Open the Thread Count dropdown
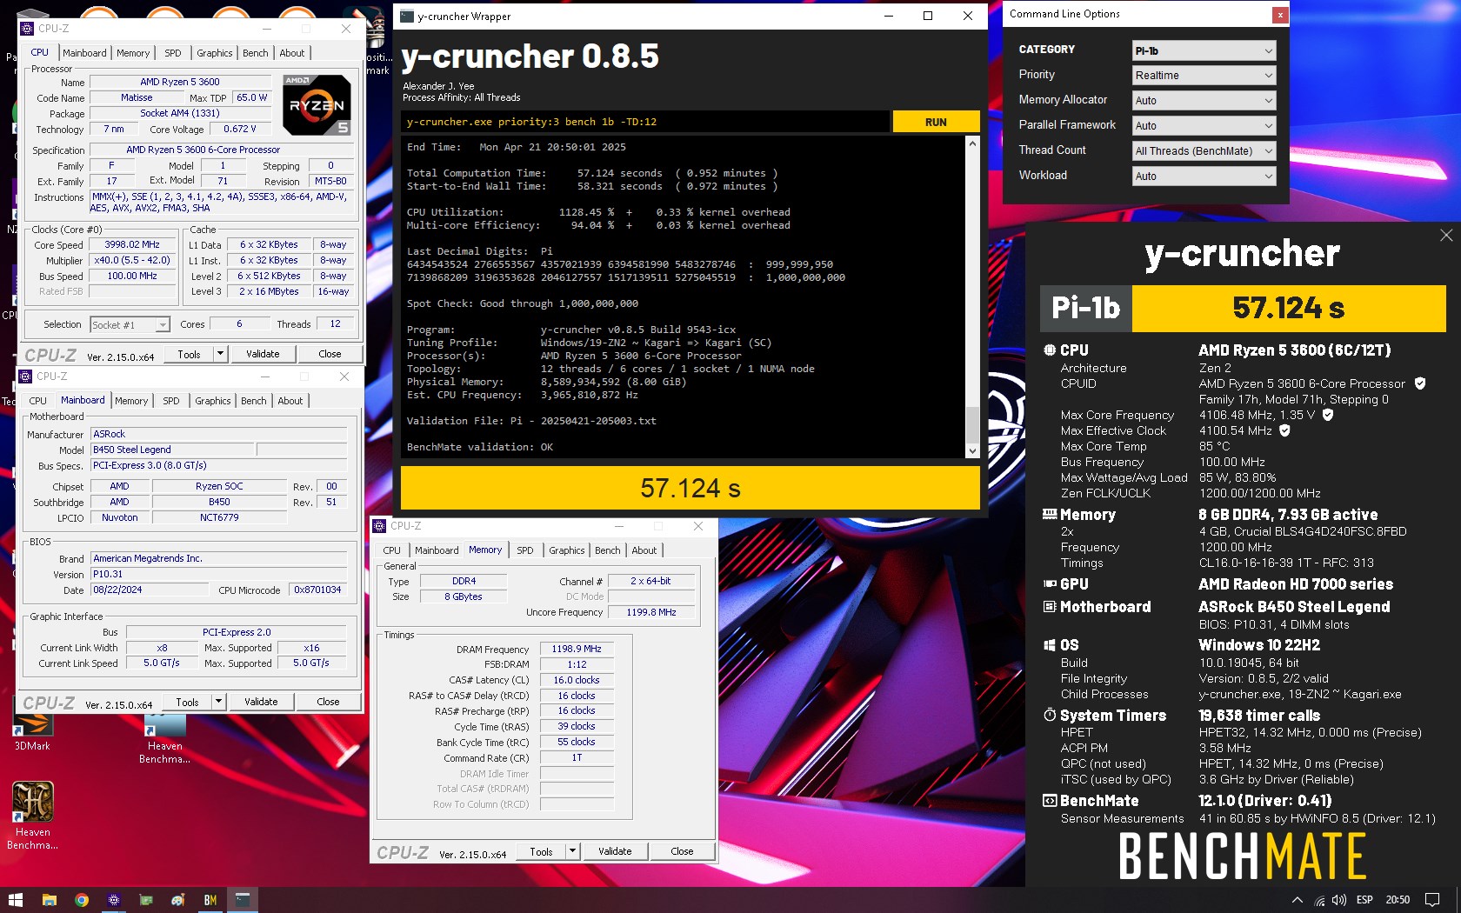 coord(1204,151)
